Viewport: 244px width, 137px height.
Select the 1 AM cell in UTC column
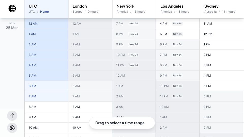click(46, 34)
